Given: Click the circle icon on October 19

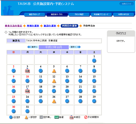Looking at the screenshot, I should pyautogui.click(x=54, y=91).
